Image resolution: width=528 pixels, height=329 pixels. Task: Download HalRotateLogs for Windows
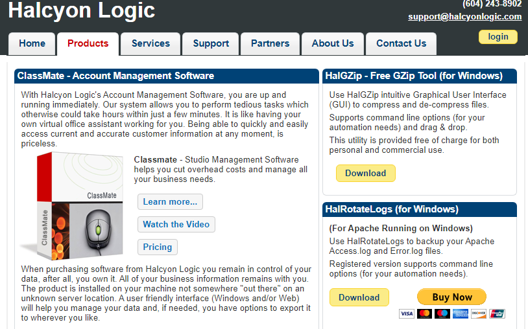point(359,297)
